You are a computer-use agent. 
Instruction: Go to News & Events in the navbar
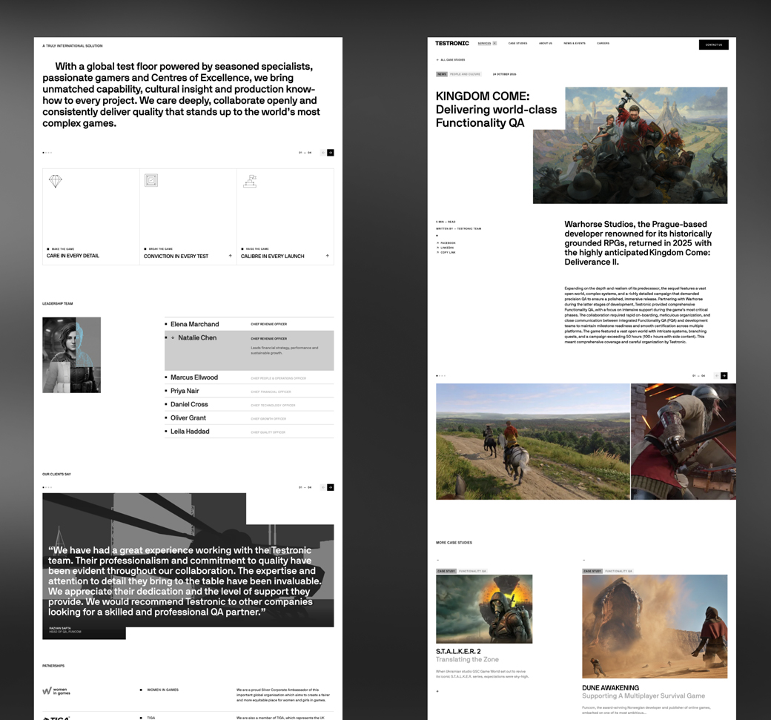[x=575, y=43]
